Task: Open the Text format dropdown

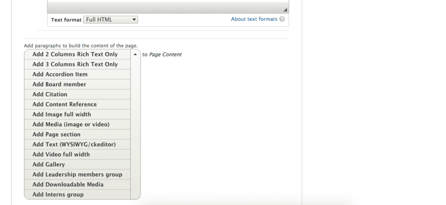Action: tap(111, 20)
